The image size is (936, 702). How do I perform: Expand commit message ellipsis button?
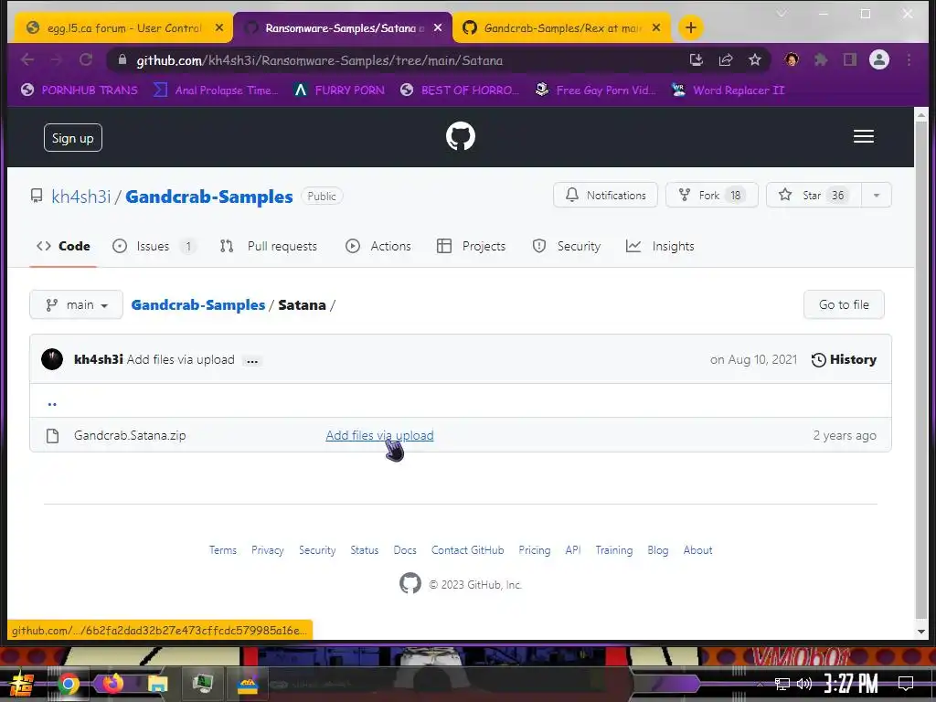[252, 360]
